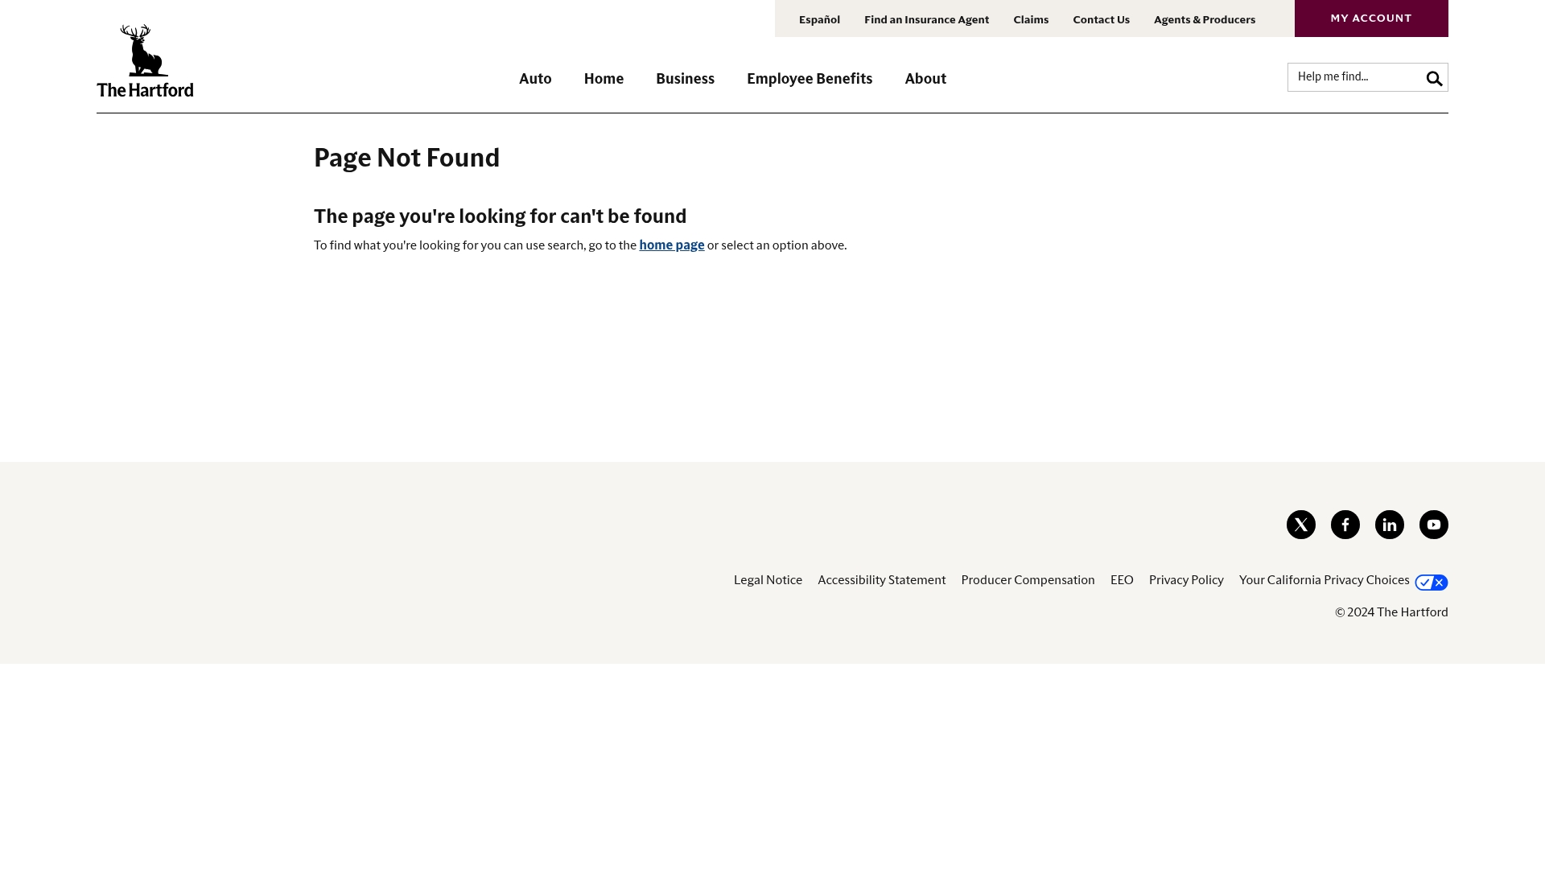Image resolution: width=1545 pixels, height=869 pixels.
Task: Click the © 2024 The Hartford text
Action: [1391, 612]
